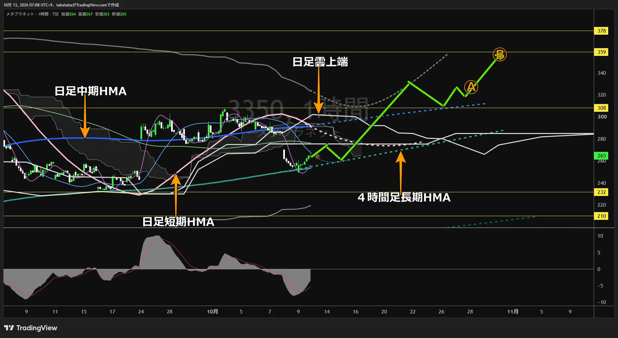This screenshot has height=338, width=618.
Task: Click the 始値264 open value
Action: point(68,14)
